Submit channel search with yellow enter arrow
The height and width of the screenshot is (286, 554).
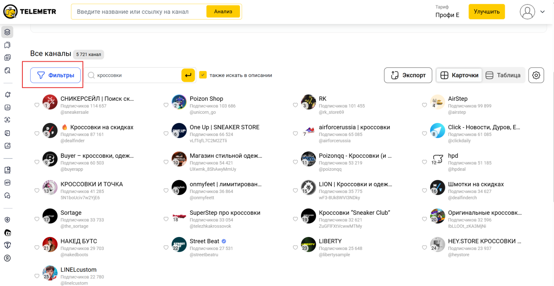coord(188,75)
